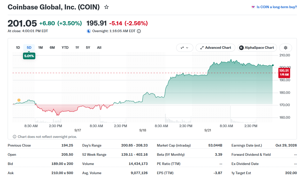Screen dimensions: 301x178
Task: Switch chart to 1Y range
Action: 77,48
